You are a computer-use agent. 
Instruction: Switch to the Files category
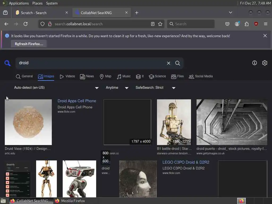[177, 76]
